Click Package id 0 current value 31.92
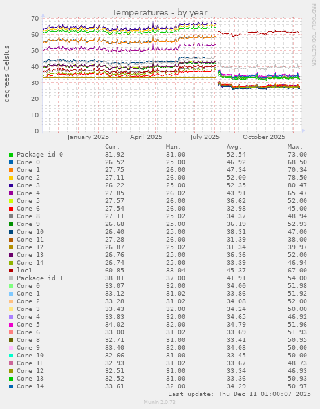The image size is (320, 409). (x=115, y=155)
